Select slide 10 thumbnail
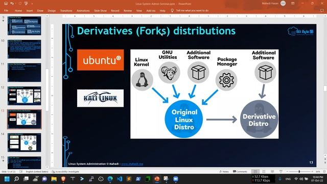Screen dimensions: 327x184 25,49
